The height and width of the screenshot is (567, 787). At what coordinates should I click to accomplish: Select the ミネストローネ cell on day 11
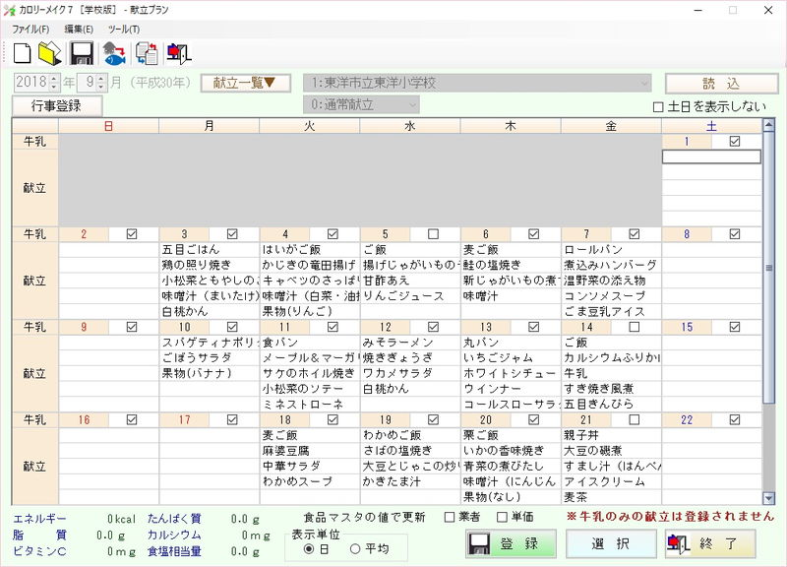[x=310, y=405]
